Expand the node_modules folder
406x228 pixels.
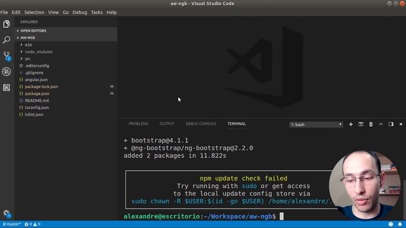tap(66, 52)
